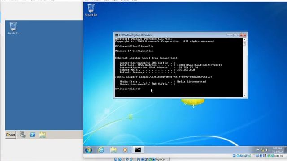This screenshot has height=161, width=287.
Task: Launch Windows Media Player from the taskbar
Action: click(125, 150)
